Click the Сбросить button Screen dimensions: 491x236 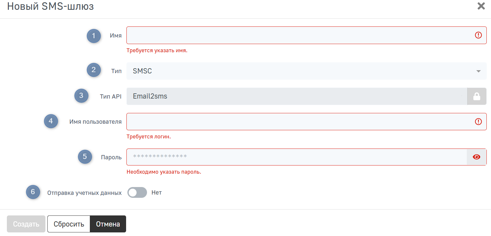click(x=69, y=224)
